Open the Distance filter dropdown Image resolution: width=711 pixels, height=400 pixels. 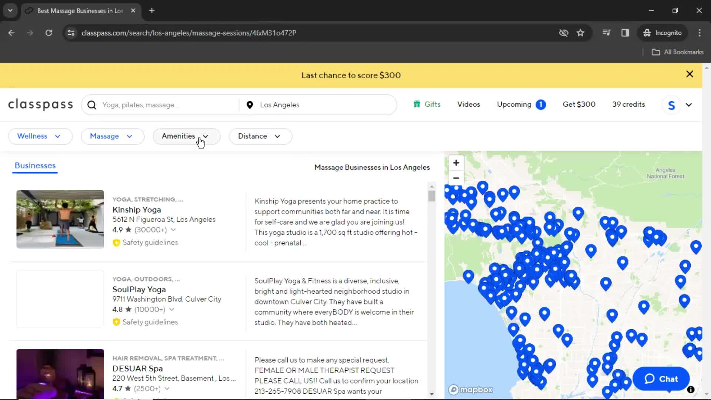pyautogui.click(x=260, y=136)
